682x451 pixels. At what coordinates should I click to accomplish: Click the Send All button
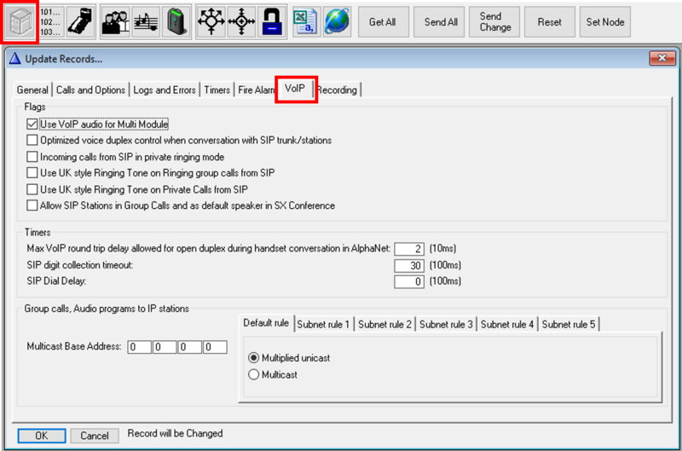(x=440, y=22)
